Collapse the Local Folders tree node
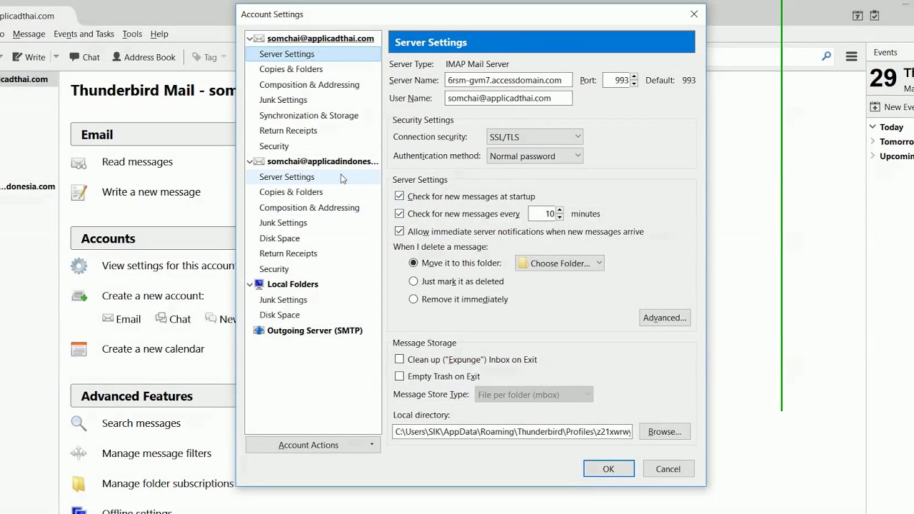 pos(250,284)
